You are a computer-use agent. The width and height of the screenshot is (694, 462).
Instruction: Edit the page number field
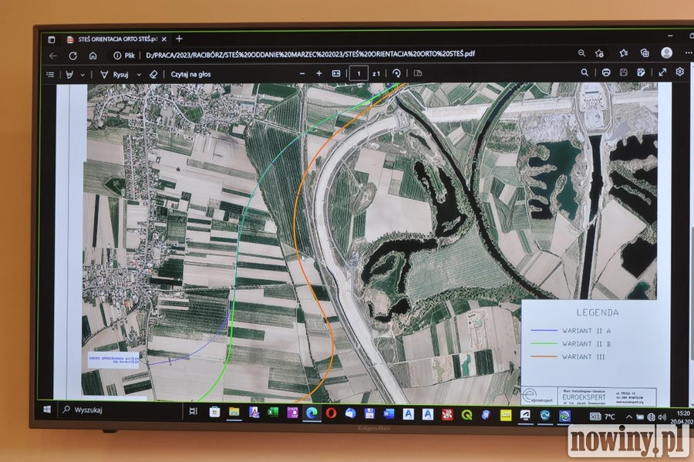(359, 73)
